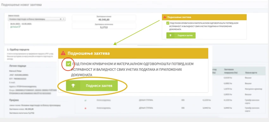Click the small Поднеси захтев button
The image size is (269, 122).
[181, 35]
